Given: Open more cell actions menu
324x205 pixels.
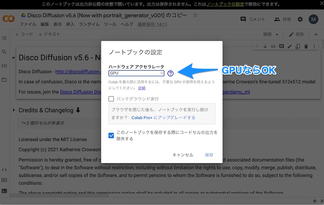Looking at the screenshot, I should tap(314, 47).
